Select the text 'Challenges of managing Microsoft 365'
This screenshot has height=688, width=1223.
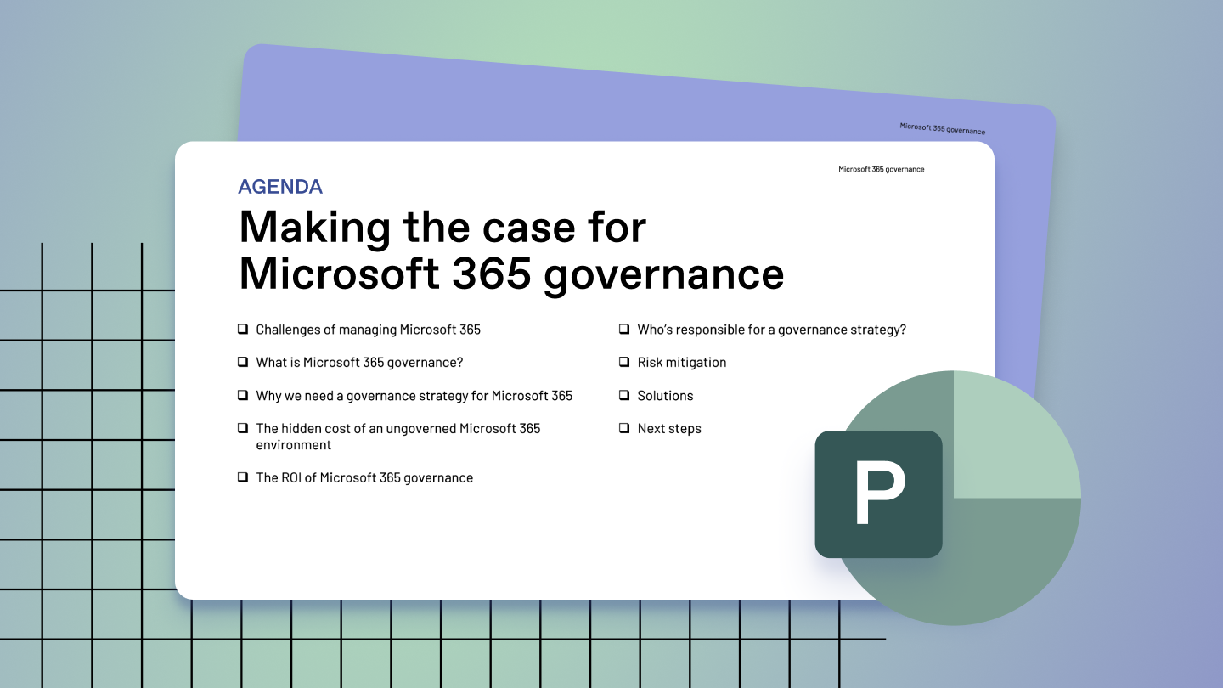click(369, 330)
